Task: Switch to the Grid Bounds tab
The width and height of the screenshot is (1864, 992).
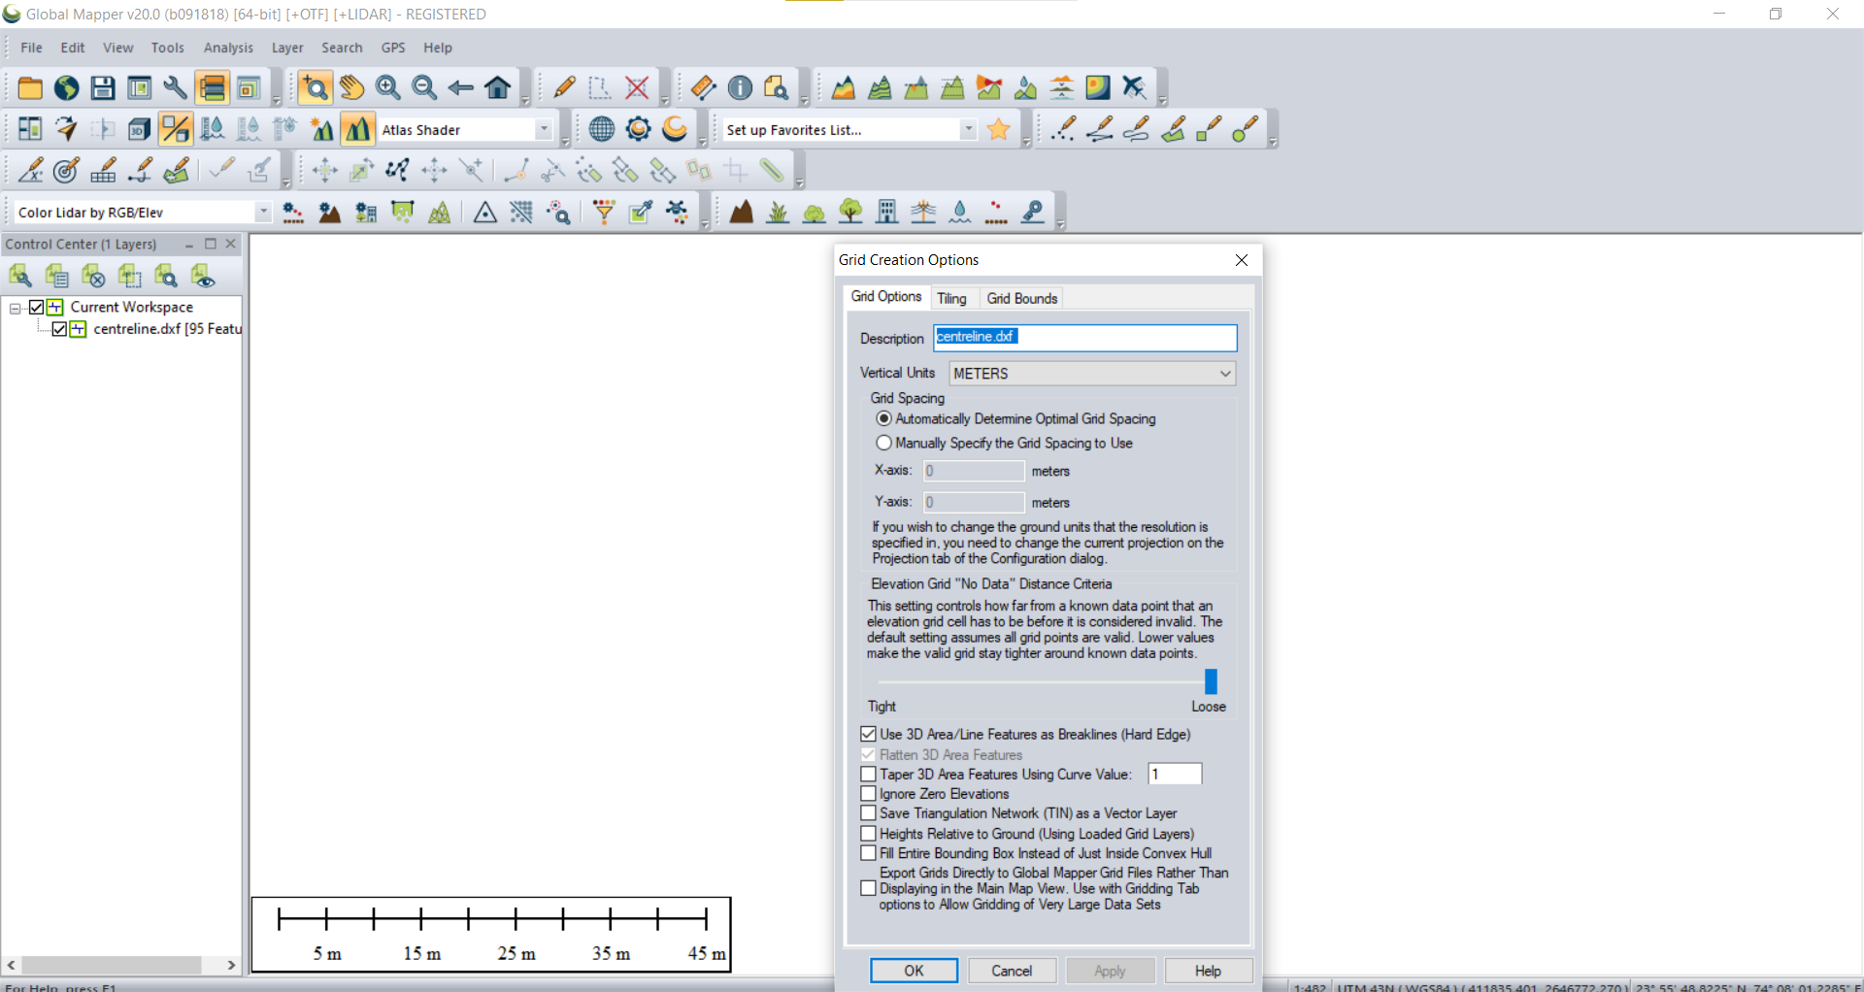Action: click(1021, 298)
